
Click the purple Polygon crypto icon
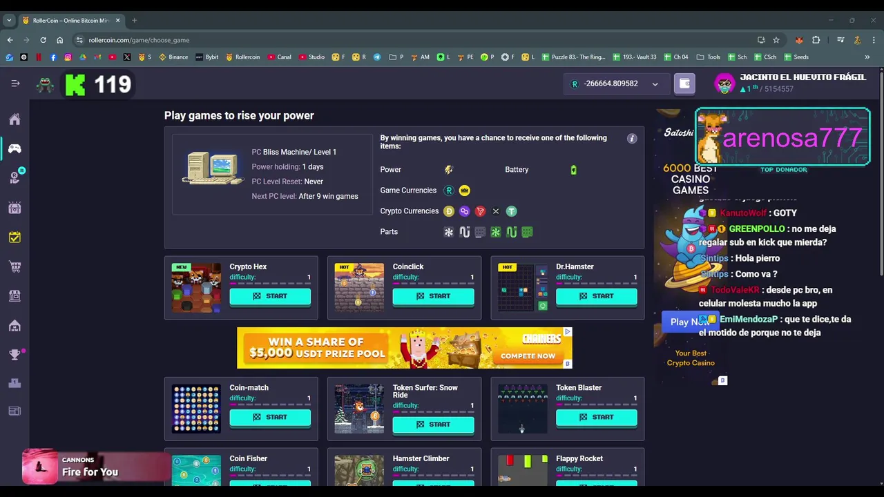coord(465,211)
